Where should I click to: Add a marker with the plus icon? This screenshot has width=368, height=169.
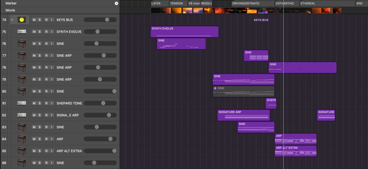coord(116,3)
